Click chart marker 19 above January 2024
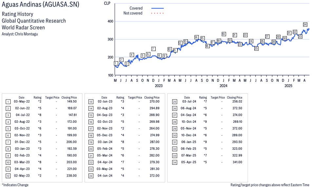Viewport: 313px width, 187px height. [x=224, y=34]
